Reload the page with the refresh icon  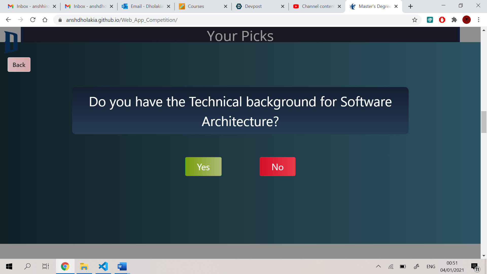click(x=33, y=20)
